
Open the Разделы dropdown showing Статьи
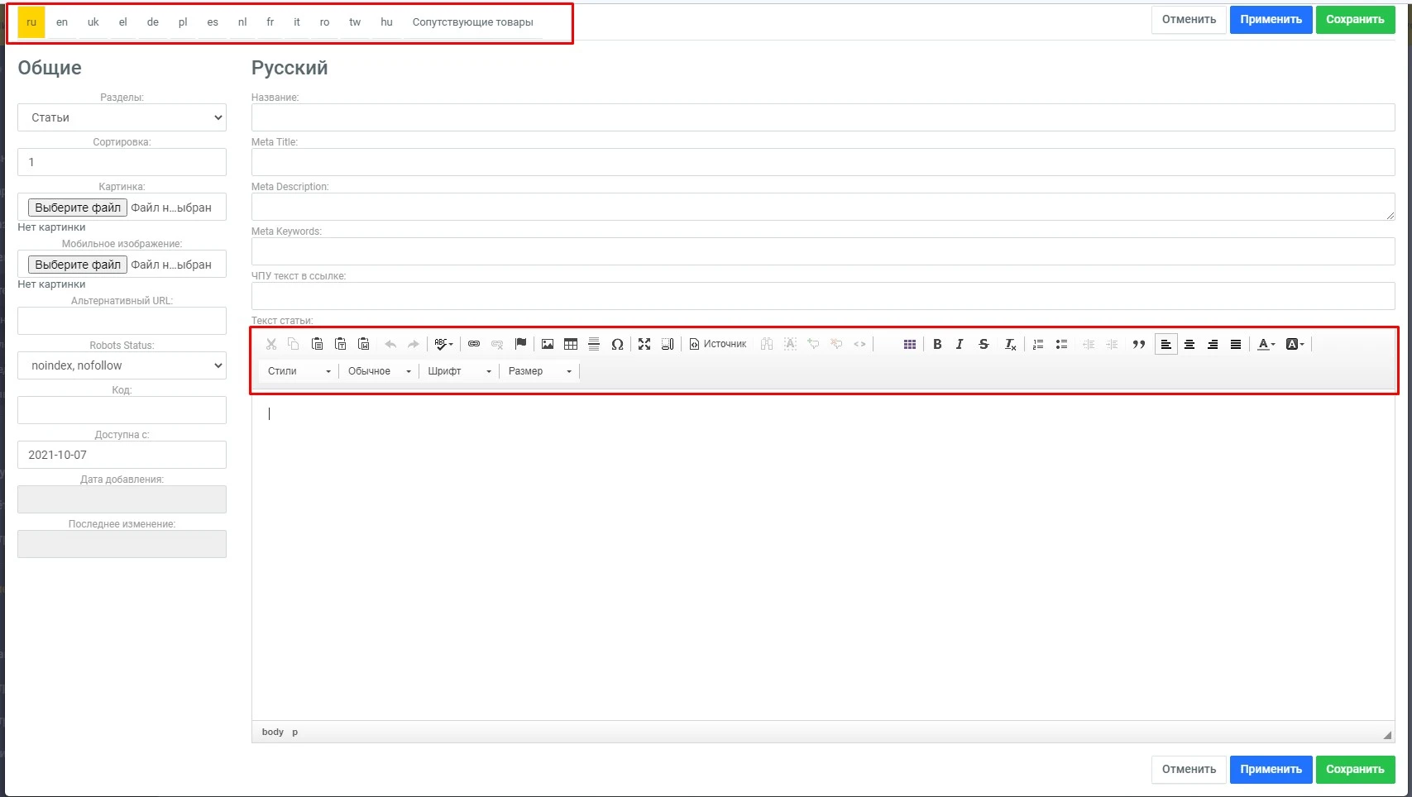pos(122,117)
